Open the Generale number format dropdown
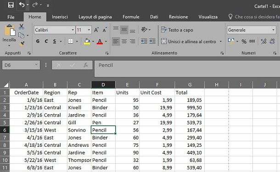This screenshot has width=280, height=172. (x=273, y=30)
